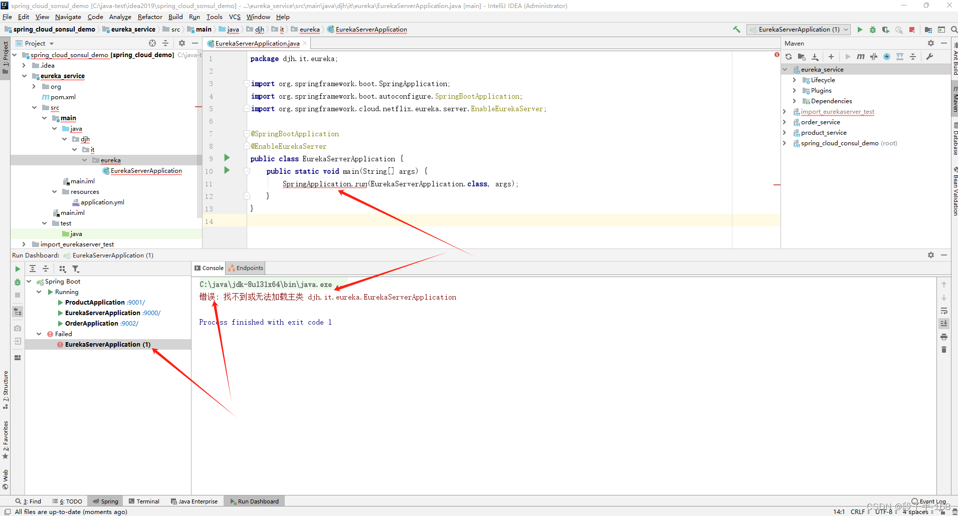
Task: Toggle soft-wrap in the console output
Action: [944, 311]
